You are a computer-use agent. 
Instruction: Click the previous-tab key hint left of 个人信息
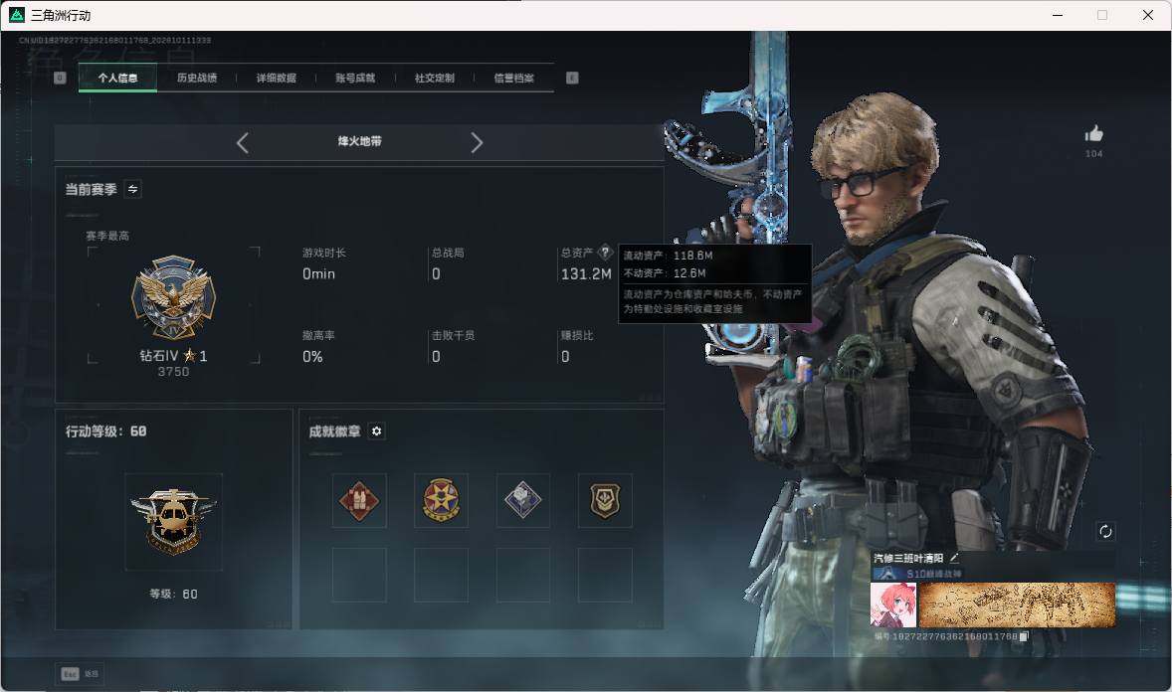60,78
